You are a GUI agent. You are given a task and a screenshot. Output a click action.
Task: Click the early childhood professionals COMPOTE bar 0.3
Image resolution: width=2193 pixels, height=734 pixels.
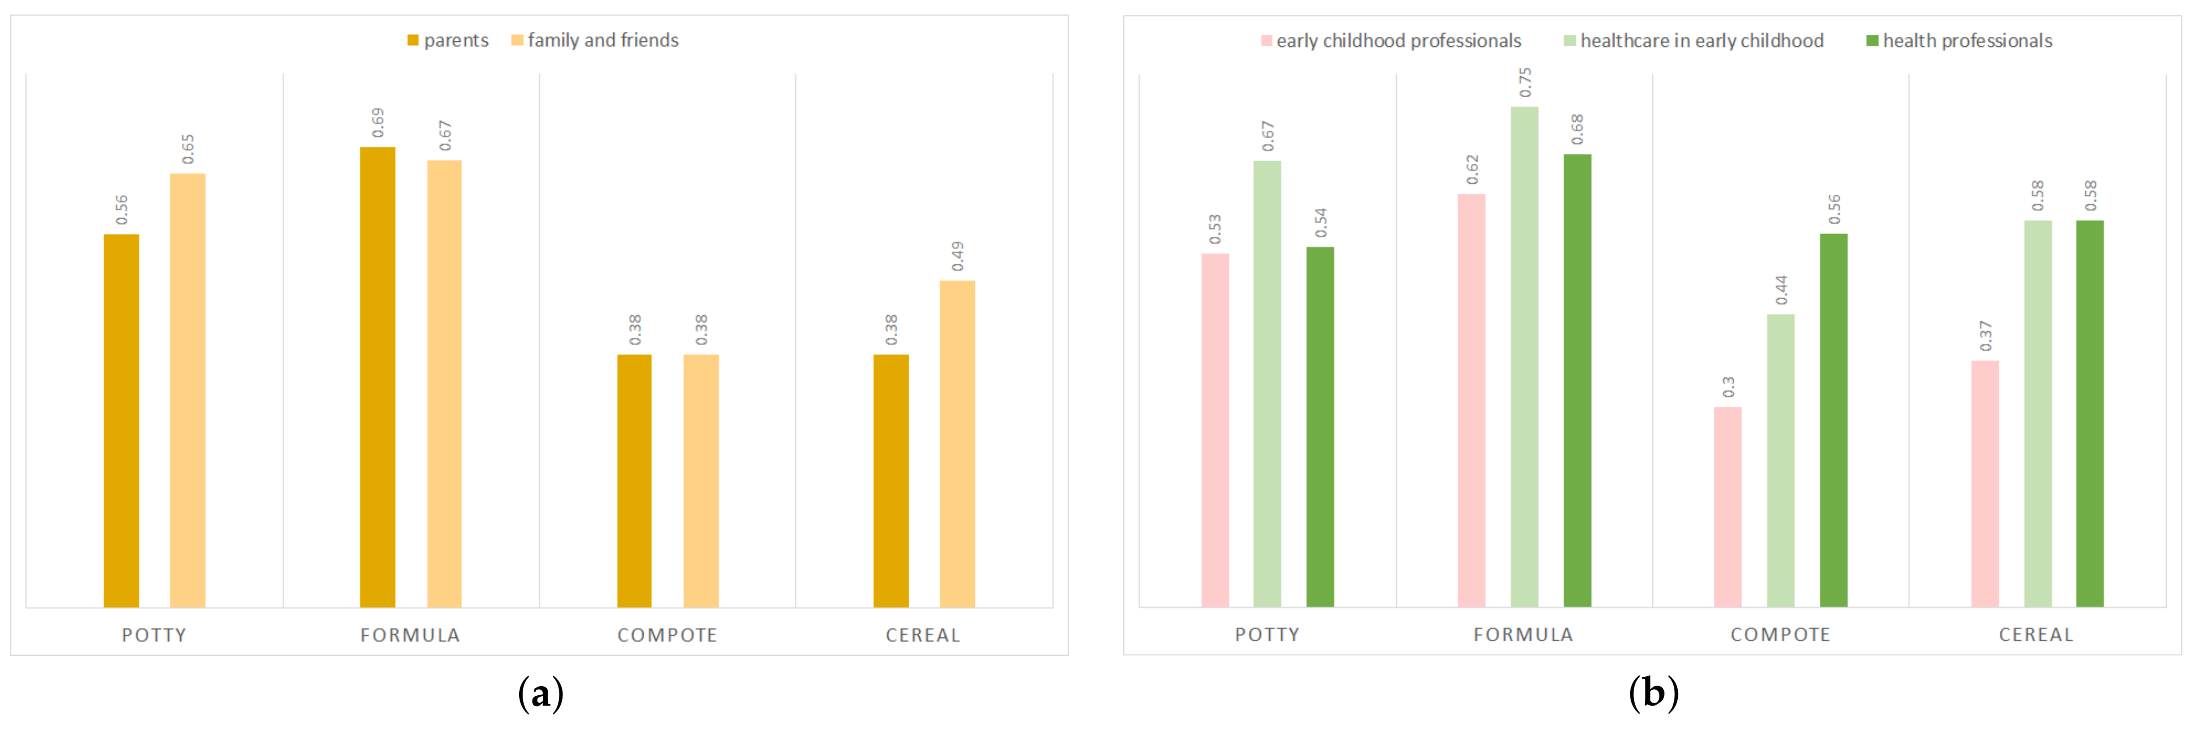tap(1727, 507)
